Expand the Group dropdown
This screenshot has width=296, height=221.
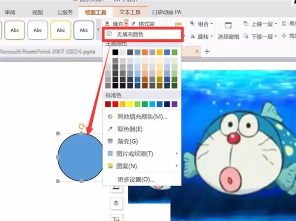pyautogui.click(x=212, y=24)
